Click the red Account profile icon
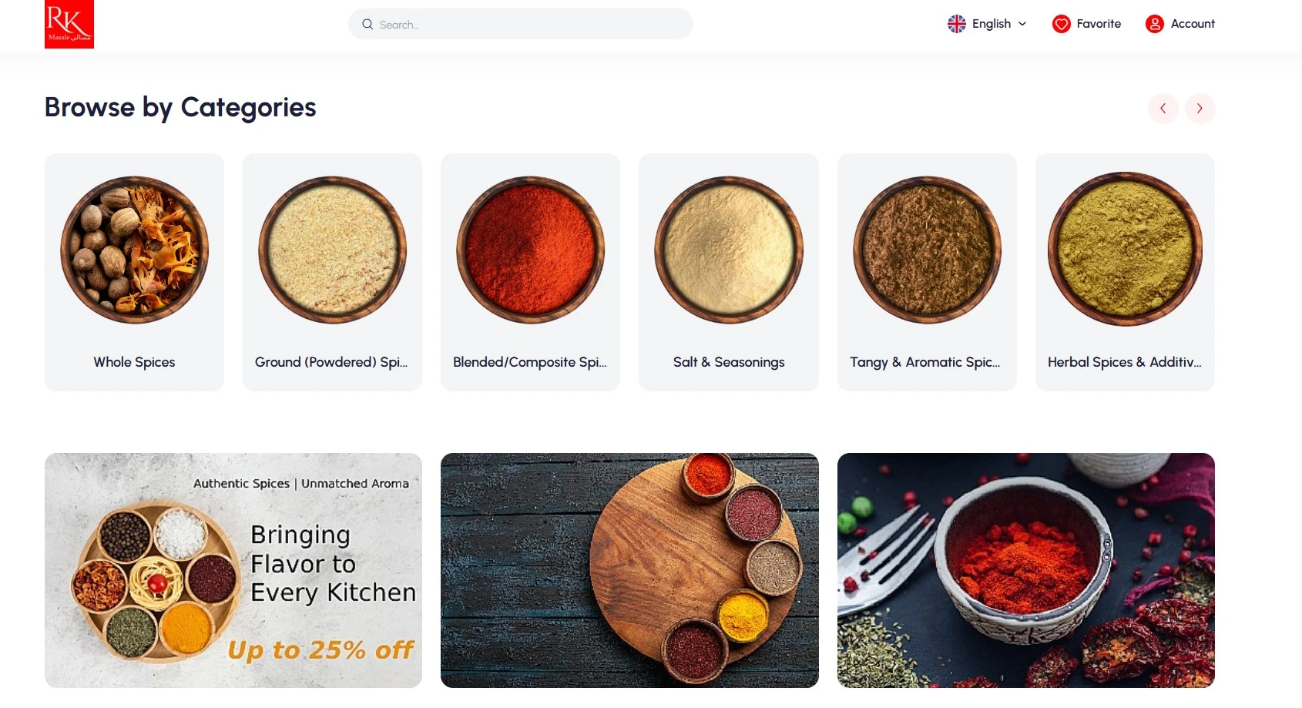The image size is (1302, 708). [1154, 24]
